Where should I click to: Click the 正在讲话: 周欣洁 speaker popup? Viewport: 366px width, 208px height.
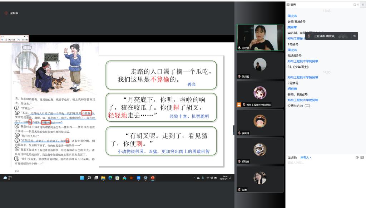coord(331,36)
